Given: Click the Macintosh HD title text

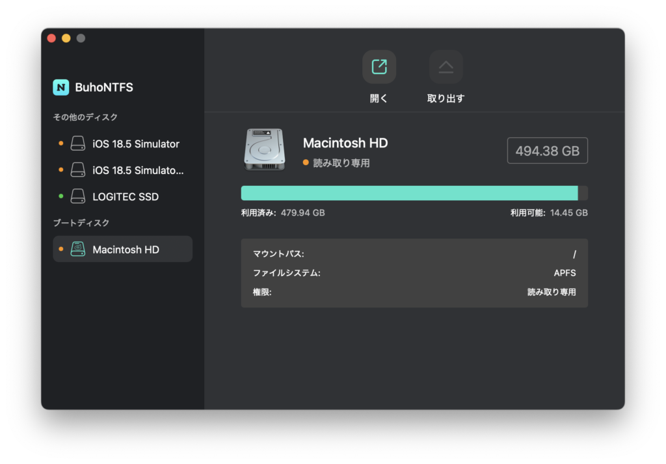Looking at the screenshot, I should coord(345,143).
